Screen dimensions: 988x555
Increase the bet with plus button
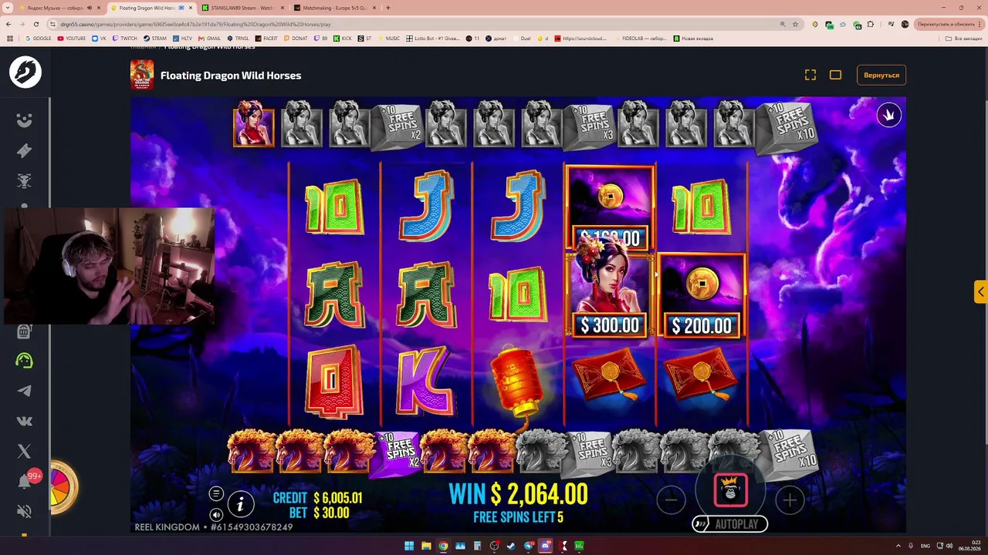pyautogui.click(x=790, y=500)
